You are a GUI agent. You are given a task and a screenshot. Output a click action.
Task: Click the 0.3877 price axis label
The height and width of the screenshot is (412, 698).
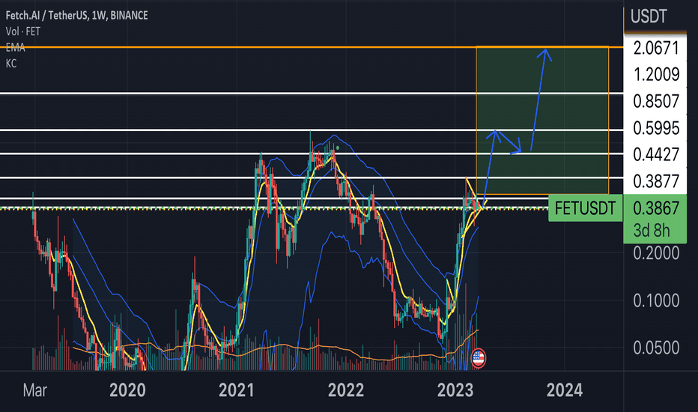tap(656, 181)
